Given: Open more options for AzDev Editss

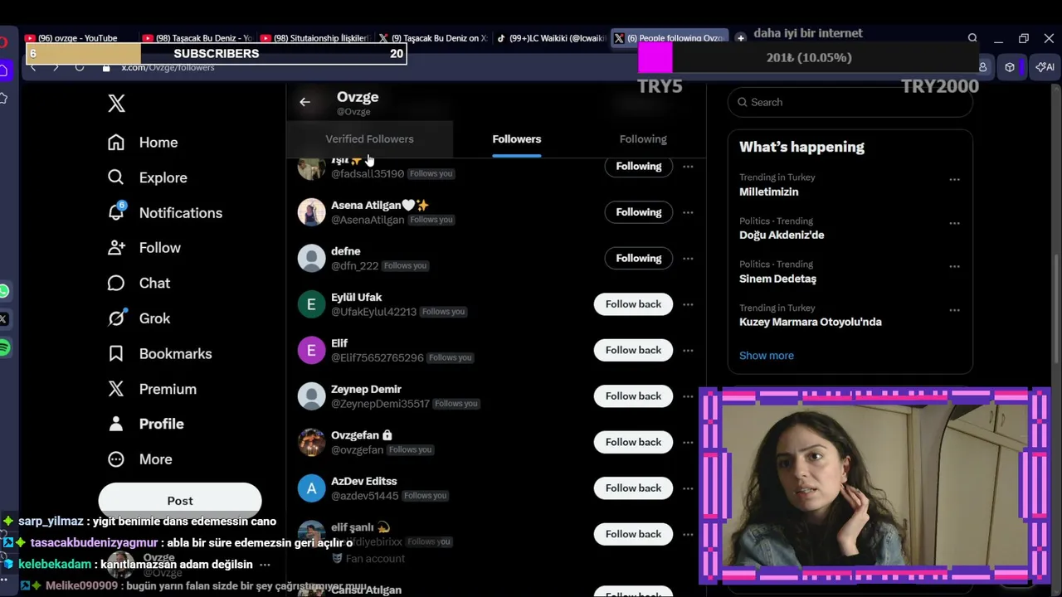Looking at the screenshot, I should tap(688, 488).
